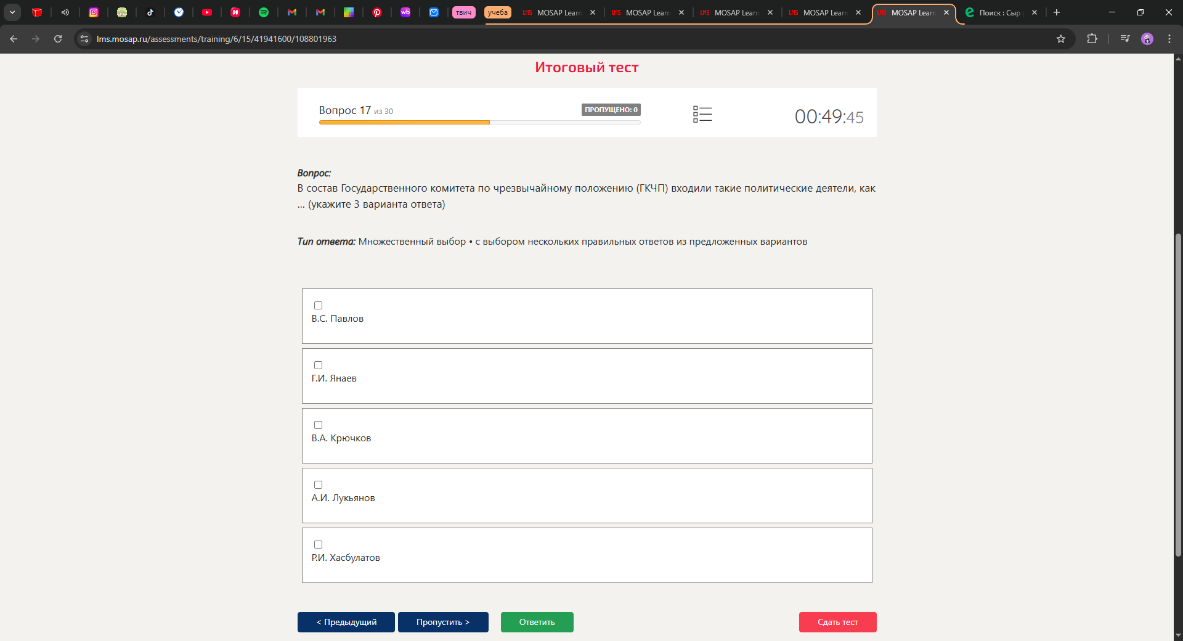
Task: Open the browser profile avatar
Action: (x=1147, y=39)
